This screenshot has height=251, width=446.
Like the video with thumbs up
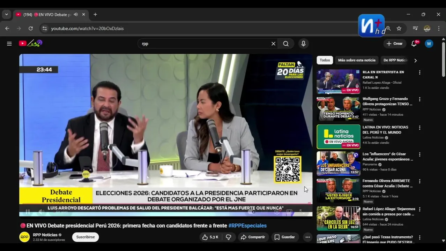pos(205,237)
